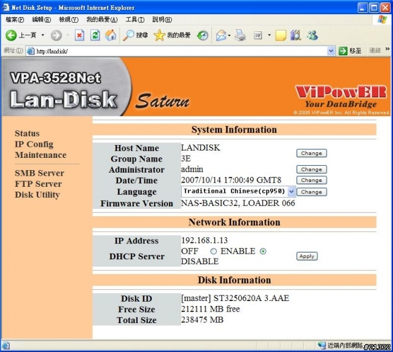Click Change button for Date/Time
393x352 pixels.
click(311, 180)
